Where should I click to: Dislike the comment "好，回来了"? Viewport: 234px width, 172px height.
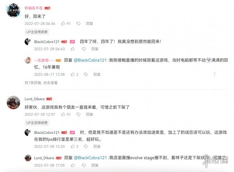(79, 24)
